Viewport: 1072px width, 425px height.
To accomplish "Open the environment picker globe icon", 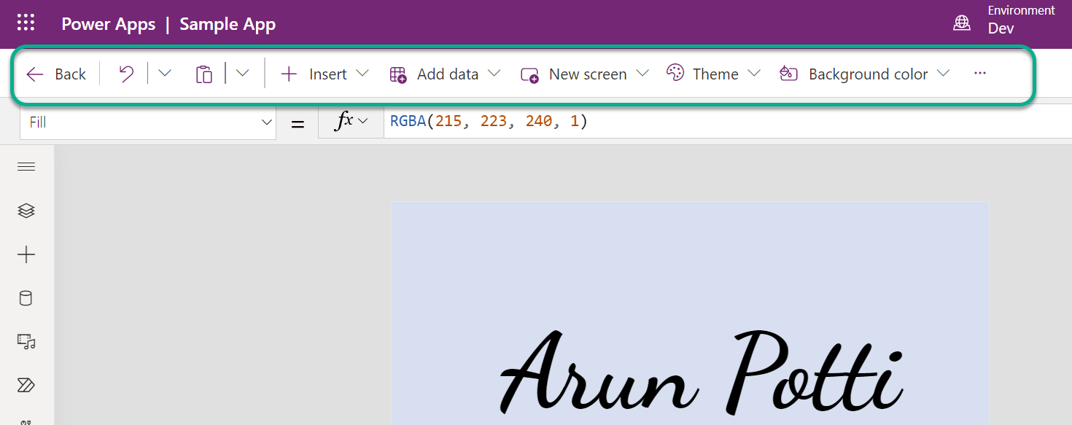I will point(962,23).
